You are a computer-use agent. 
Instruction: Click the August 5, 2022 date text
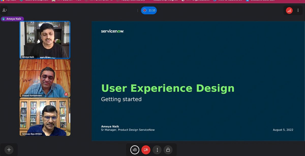coord(283,130)
